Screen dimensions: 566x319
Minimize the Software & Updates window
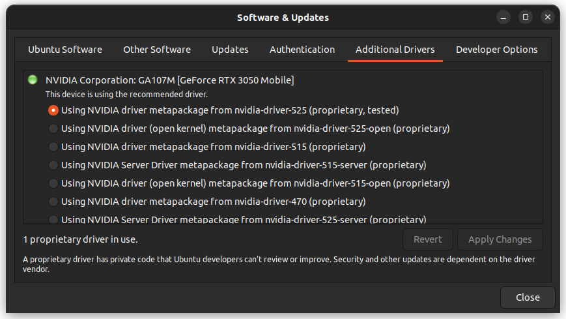coord(503,18)
